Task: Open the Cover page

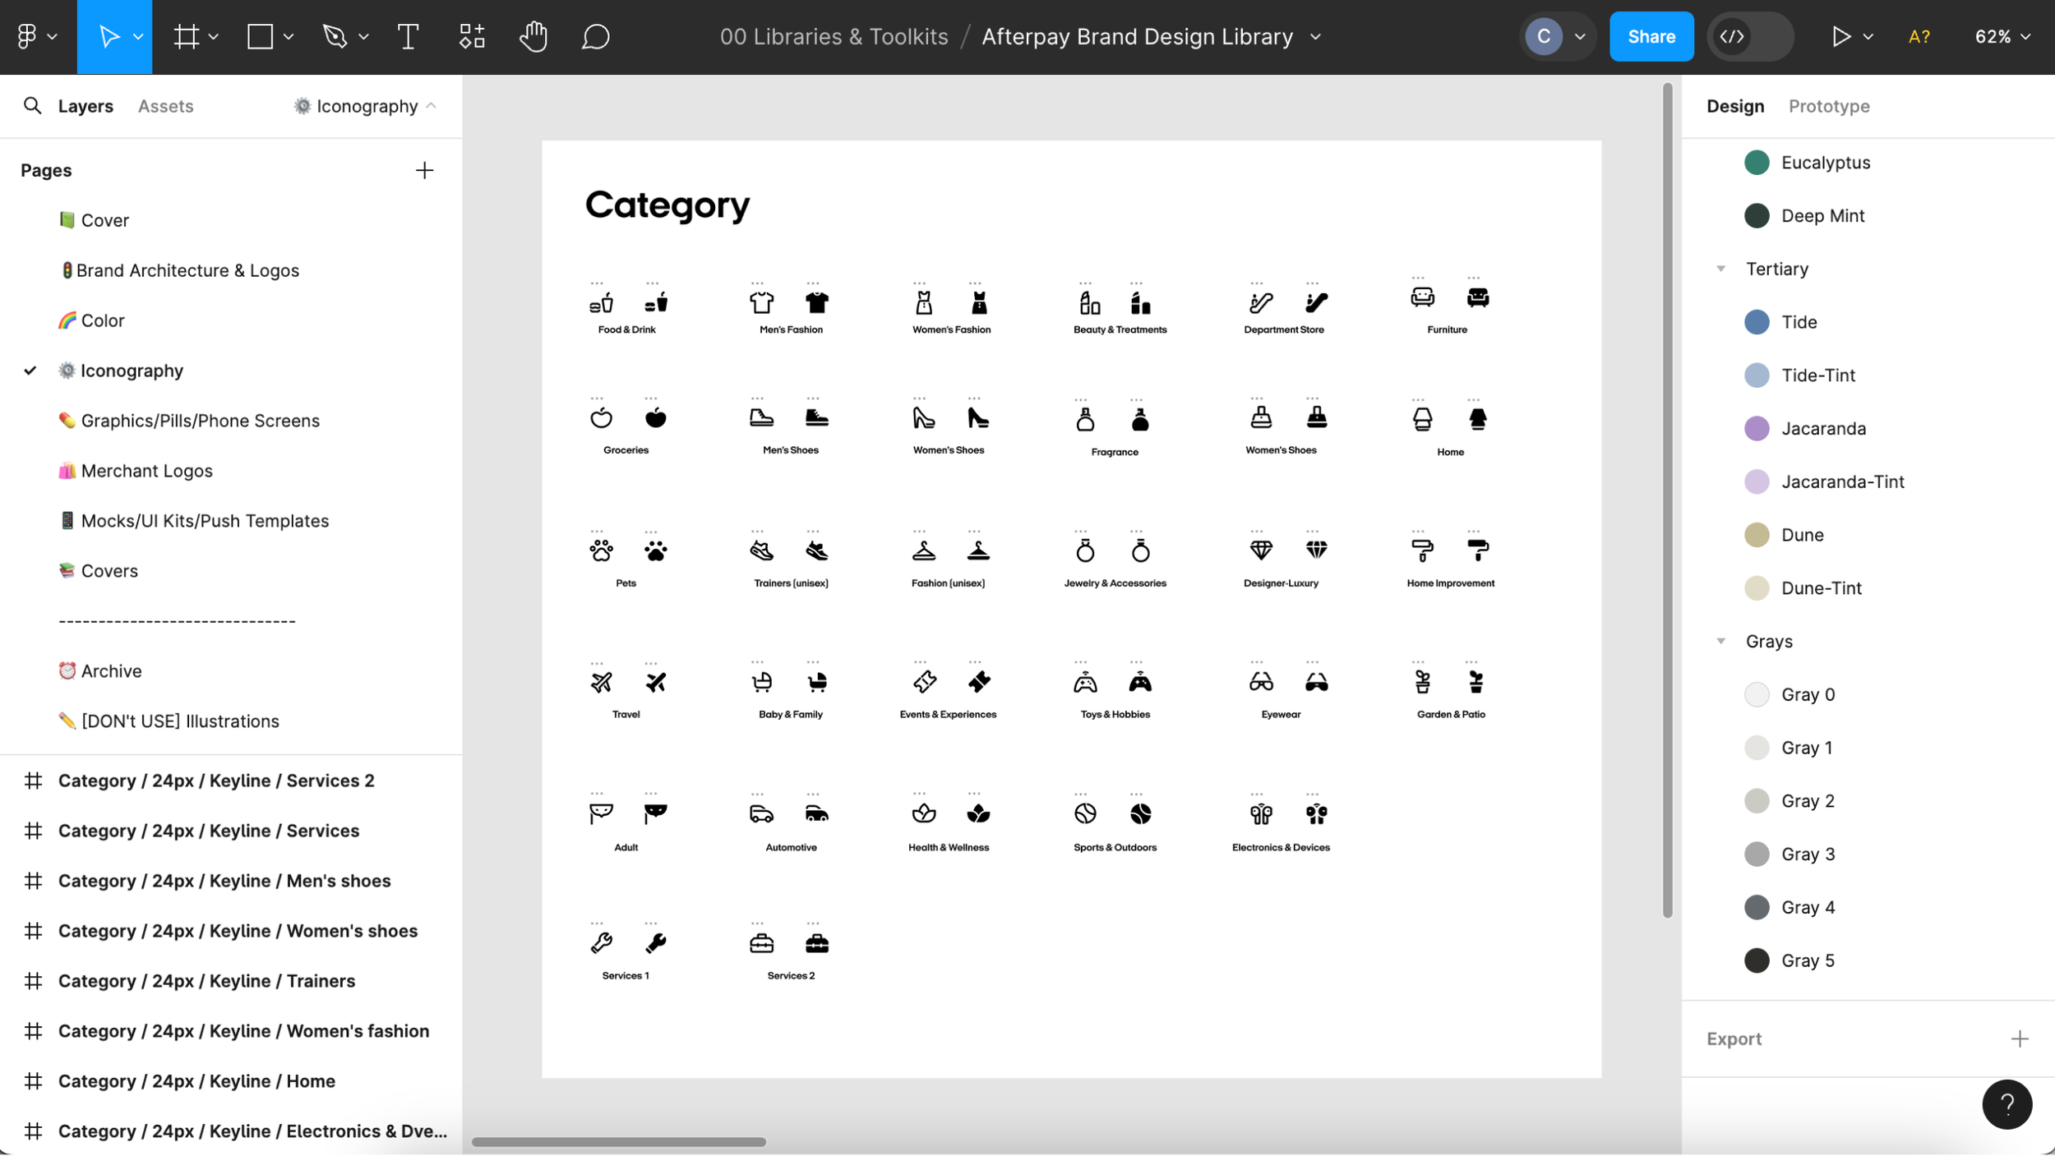Action: [x=104, y=220]
